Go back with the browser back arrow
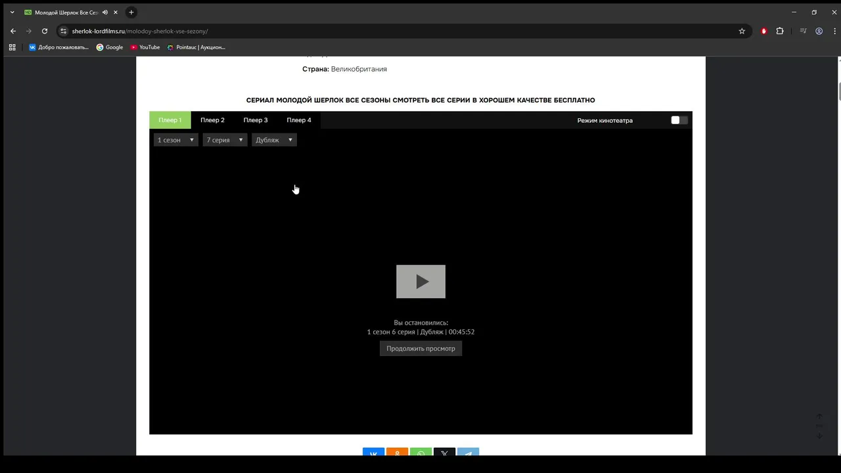Viewport: 841px width, 473px height. pos(13,31)
